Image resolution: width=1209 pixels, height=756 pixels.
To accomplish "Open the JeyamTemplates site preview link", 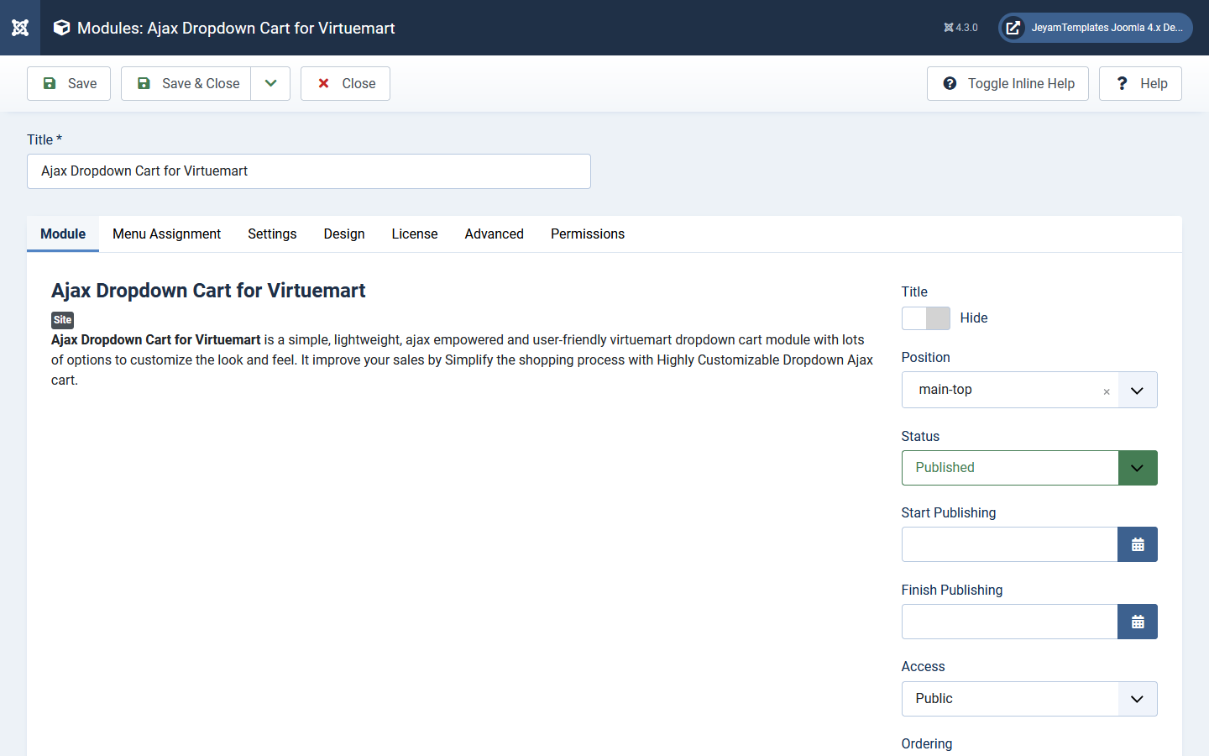I will [1095, 28].
